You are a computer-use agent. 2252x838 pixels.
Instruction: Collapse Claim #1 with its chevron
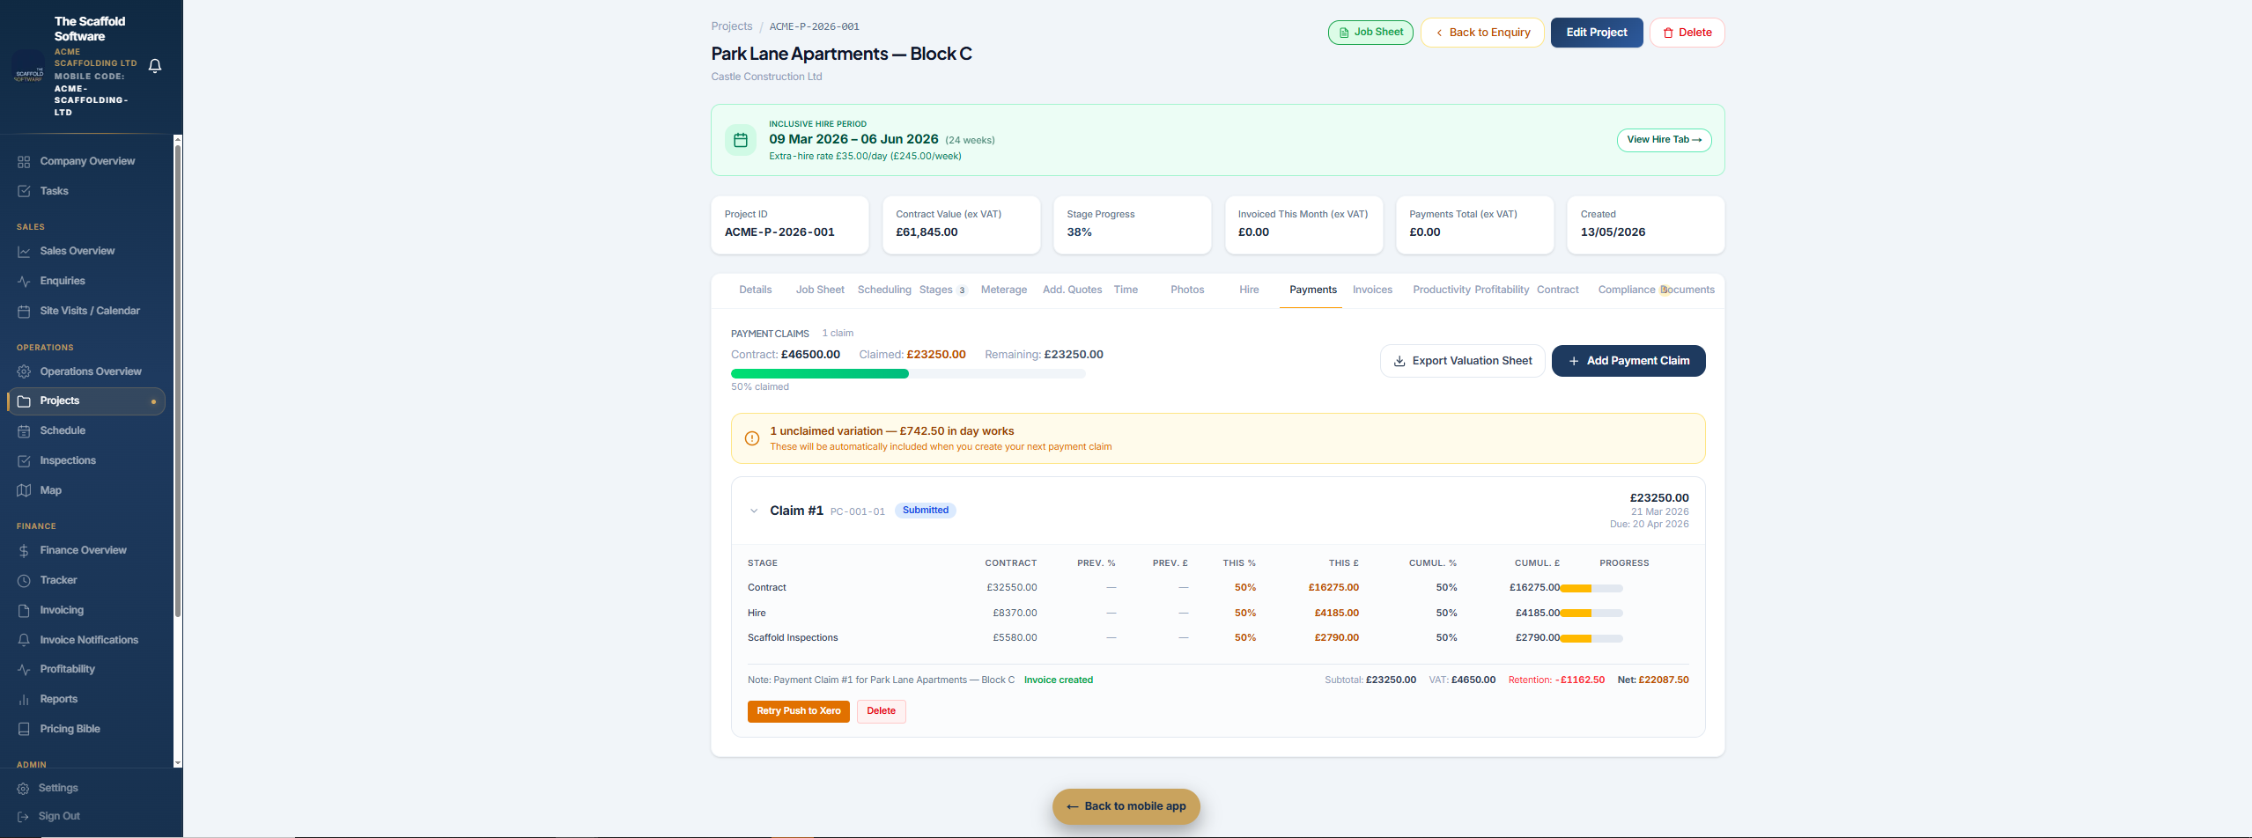(754, 511)
